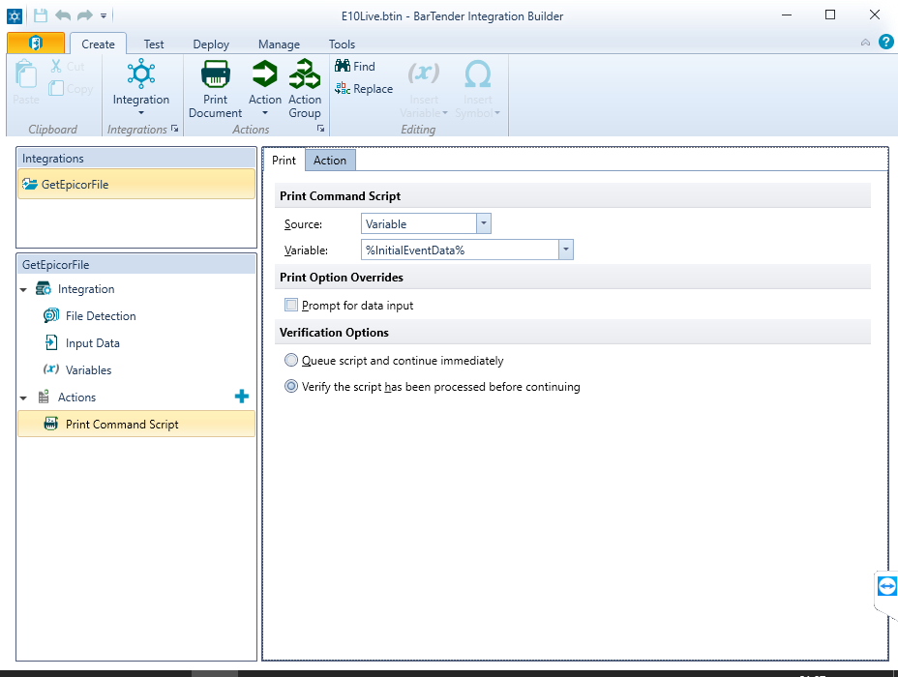Select Print Command Script action in tree
898x677 pixels.
(x=136, y=424)
